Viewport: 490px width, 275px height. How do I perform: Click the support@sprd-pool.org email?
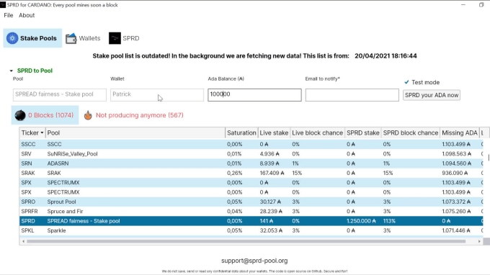pyautogui.click(x=254, y=261)
